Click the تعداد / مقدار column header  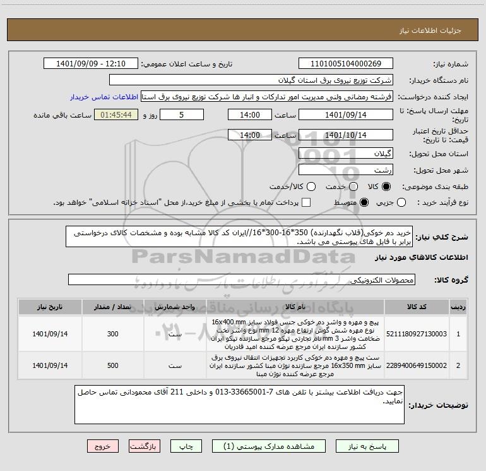tap(113, 307)
